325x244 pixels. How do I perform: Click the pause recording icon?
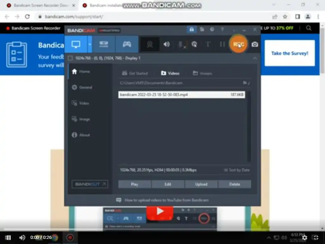point(222,44)
